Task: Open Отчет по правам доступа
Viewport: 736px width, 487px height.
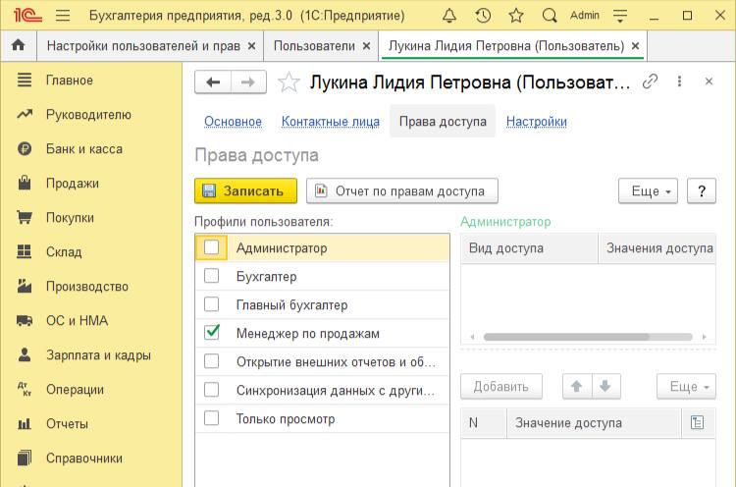Action: pos(402,191)
